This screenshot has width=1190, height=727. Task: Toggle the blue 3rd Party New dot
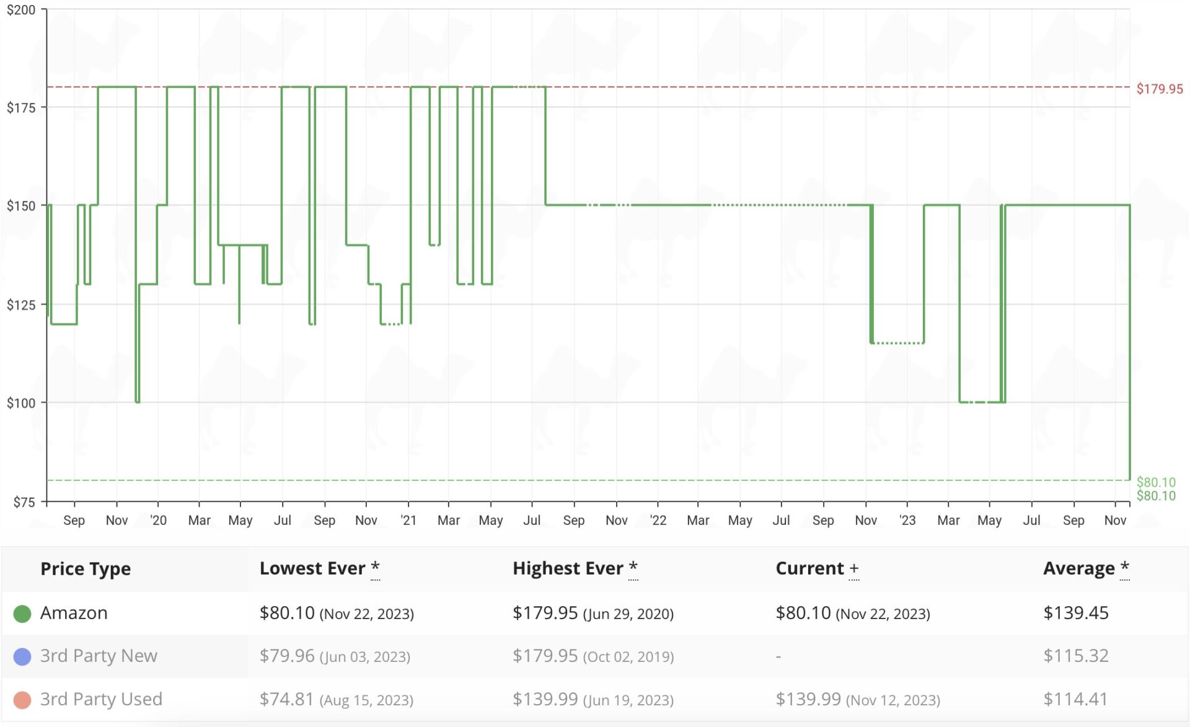pos(22,656)
